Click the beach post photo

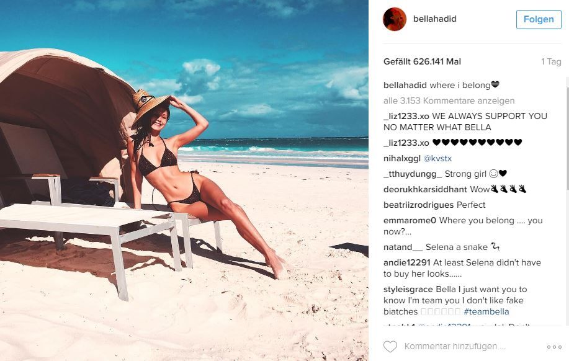[184, 180]
